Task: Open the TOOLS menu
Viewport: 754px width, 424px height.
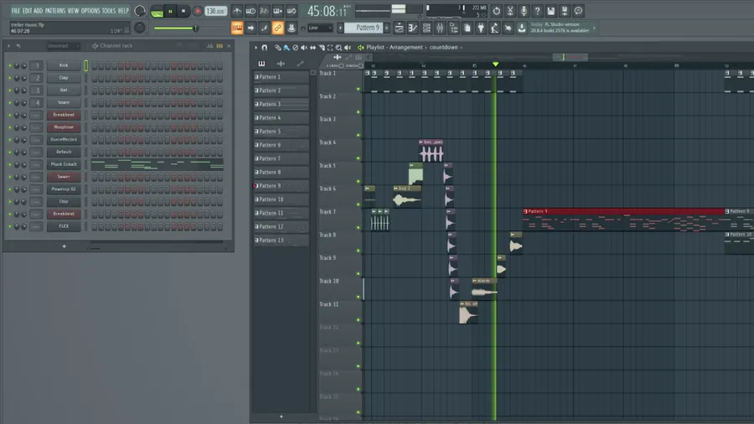Action: 109,11
